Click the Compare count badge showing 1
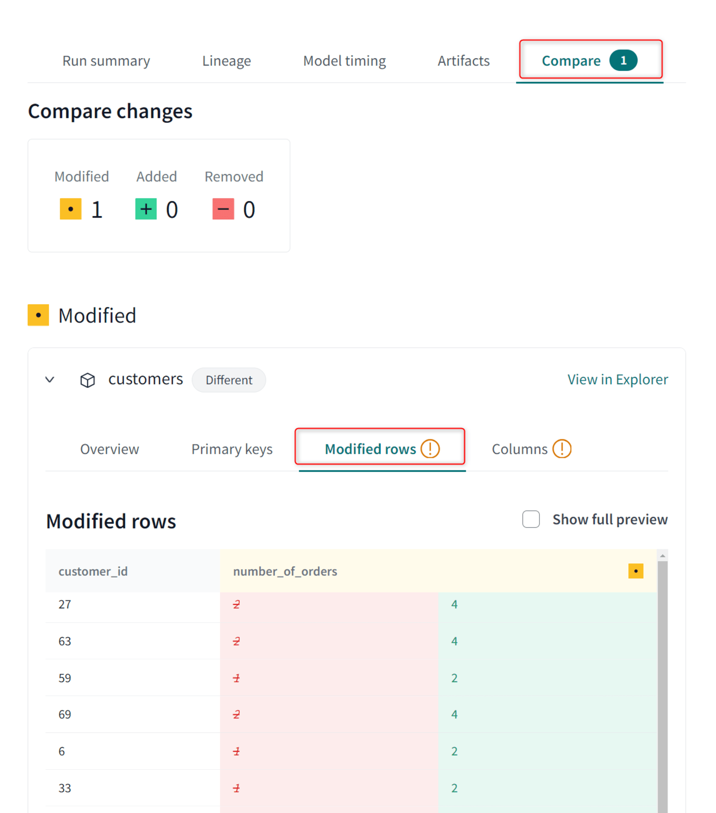The width and height of the screenshot is (716, 813). pyautogui.click(x=623, y=61)
